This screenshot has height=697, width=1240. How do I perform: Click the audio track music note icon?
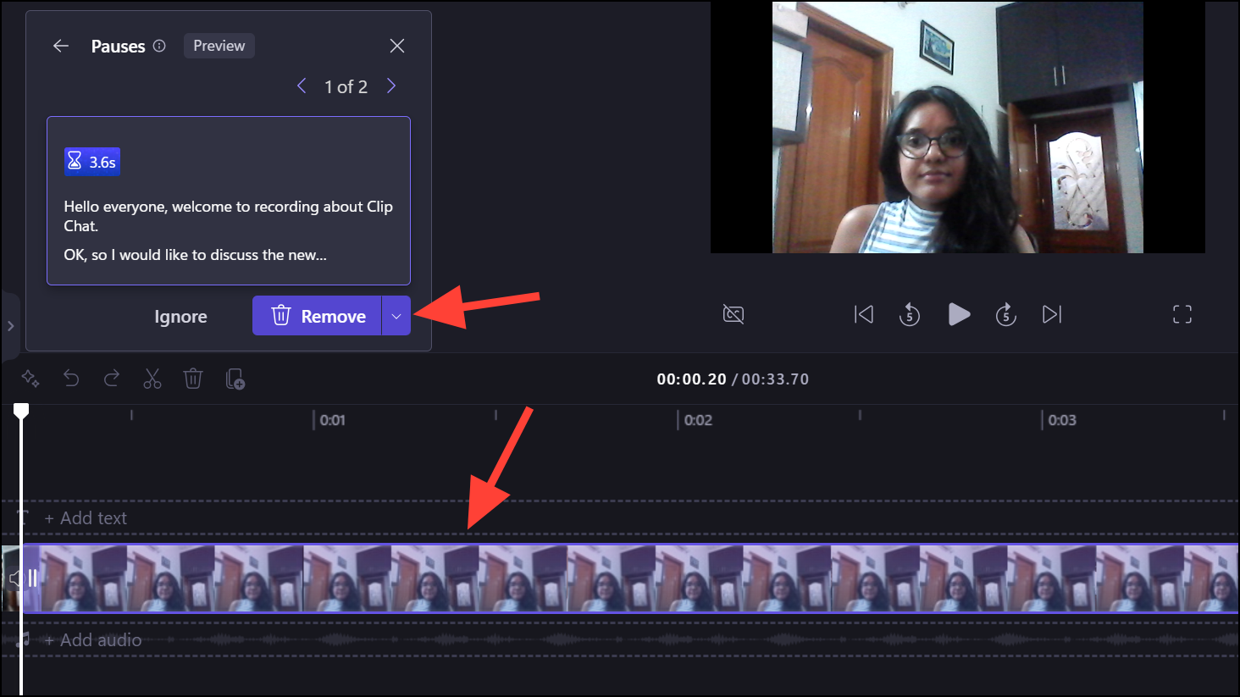click(x=24, y=639)
